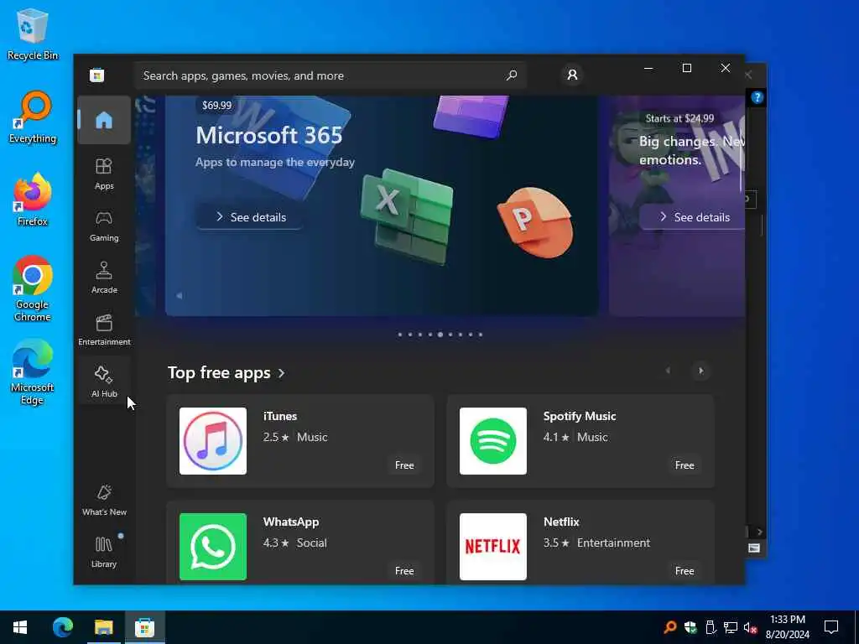Click the Netflix app icon
This screenshot has width=859, height=644.
(x=493, y=547)
